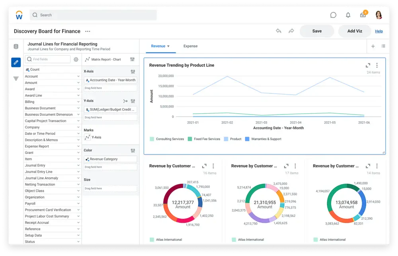Select the Business Document Dimension field
The height and width of the screenshot is (256, 398).
(49, 115)
